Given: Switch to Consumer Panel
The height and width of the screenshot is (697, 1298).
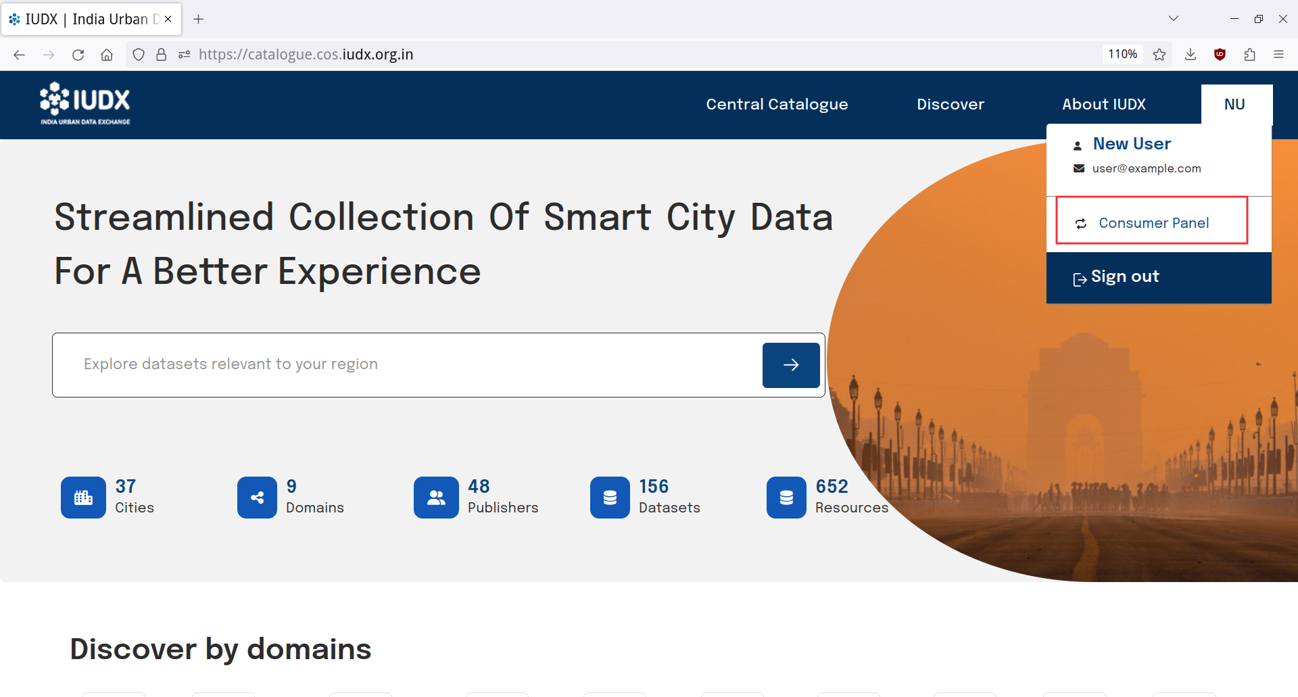Looking at the screenshot, I should 1153,223.
